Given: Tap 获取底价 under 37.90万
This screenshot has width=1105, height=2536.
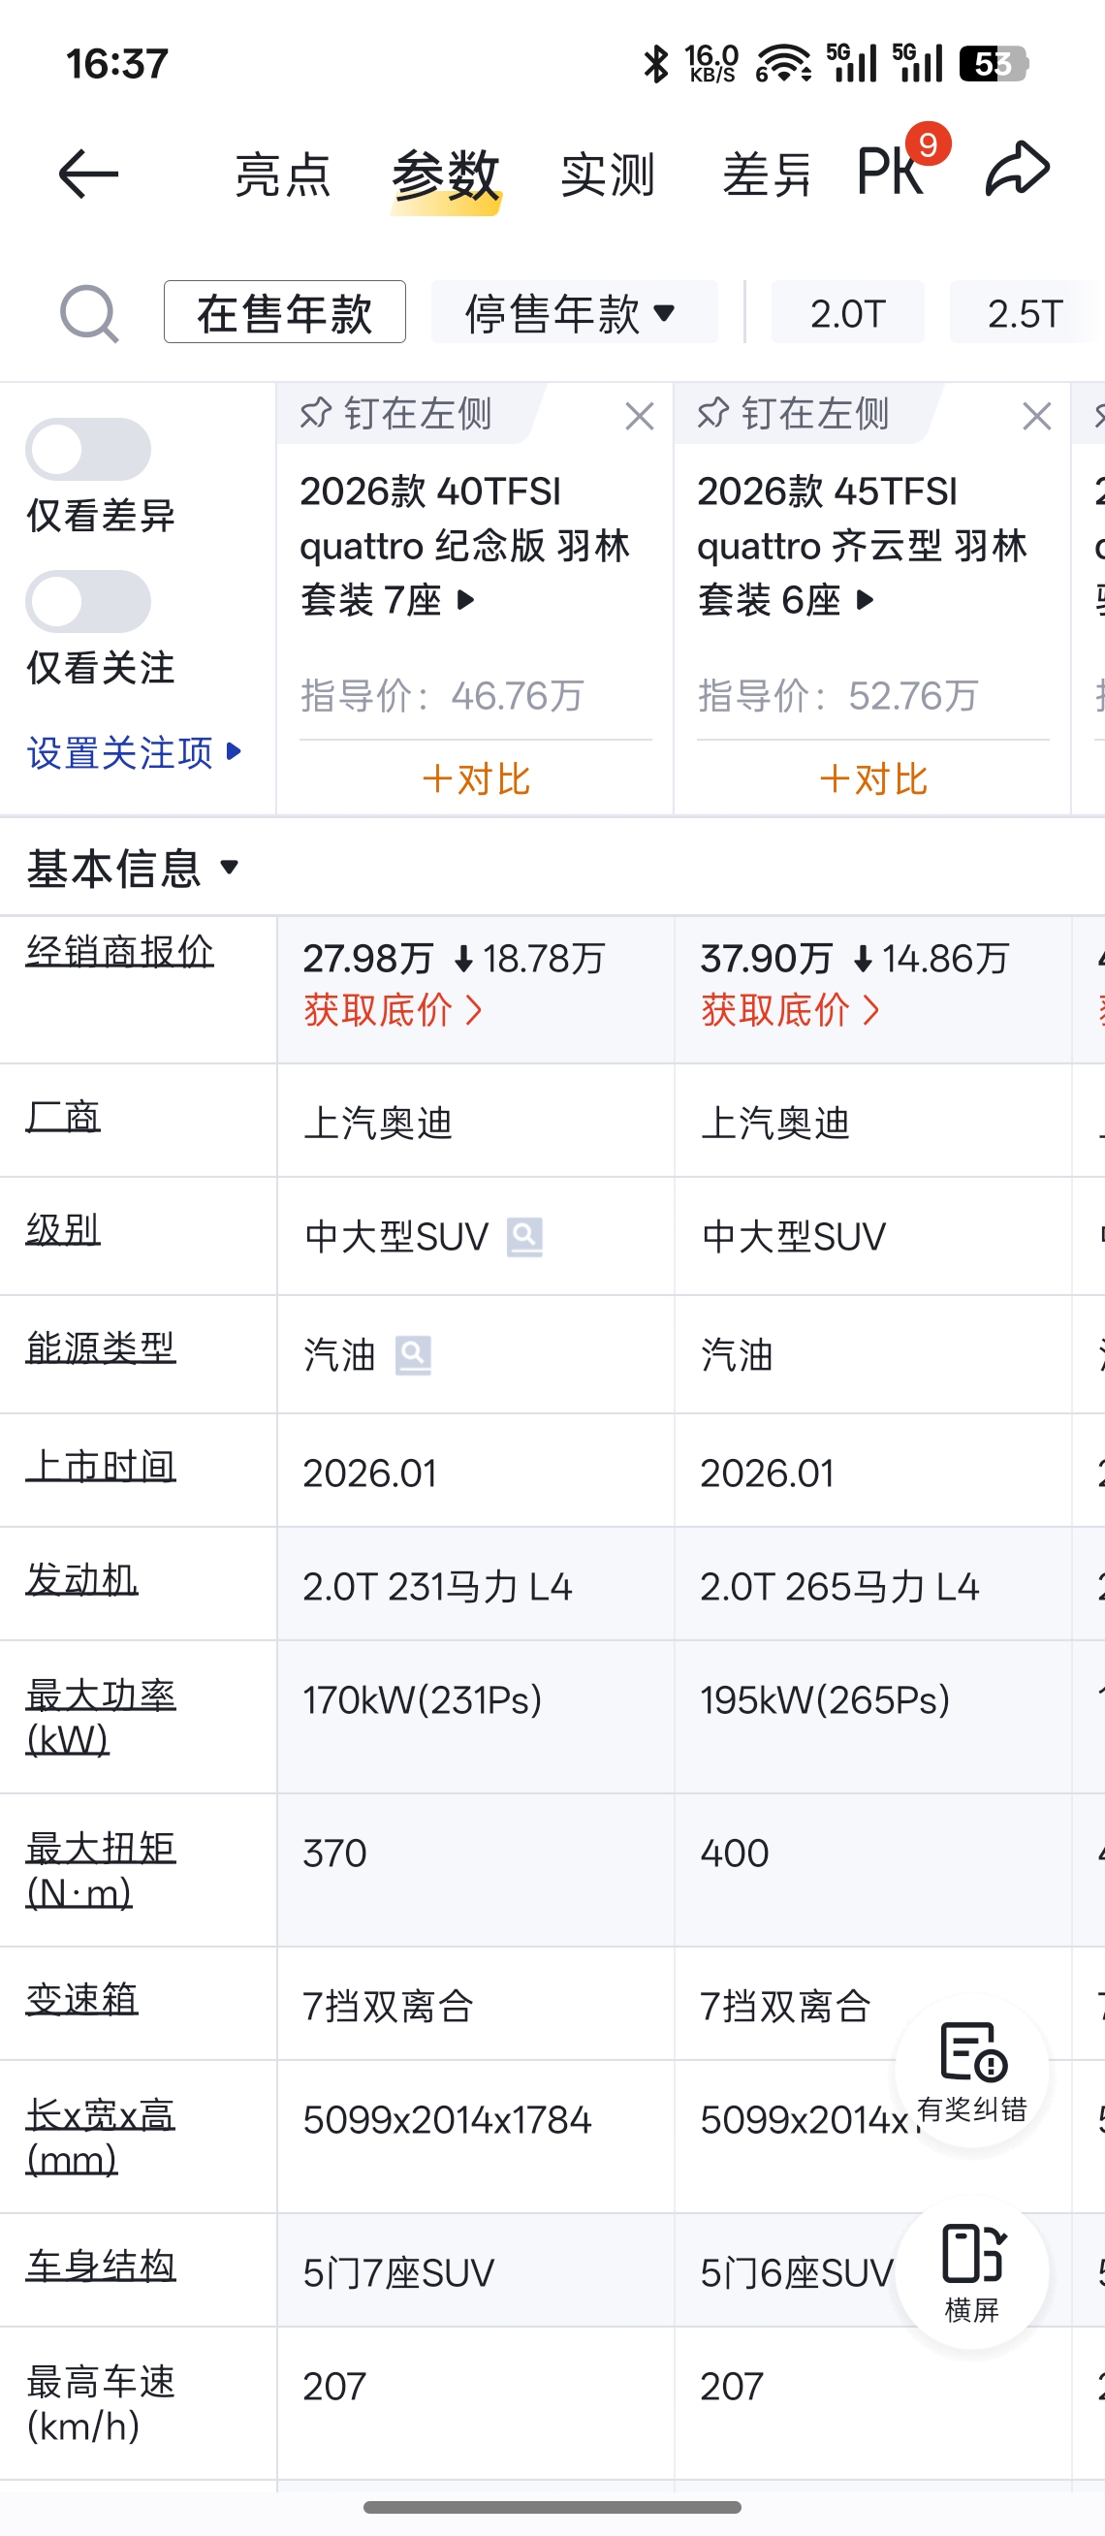Looking at the screenshot, I should (x=790, y=1010).
